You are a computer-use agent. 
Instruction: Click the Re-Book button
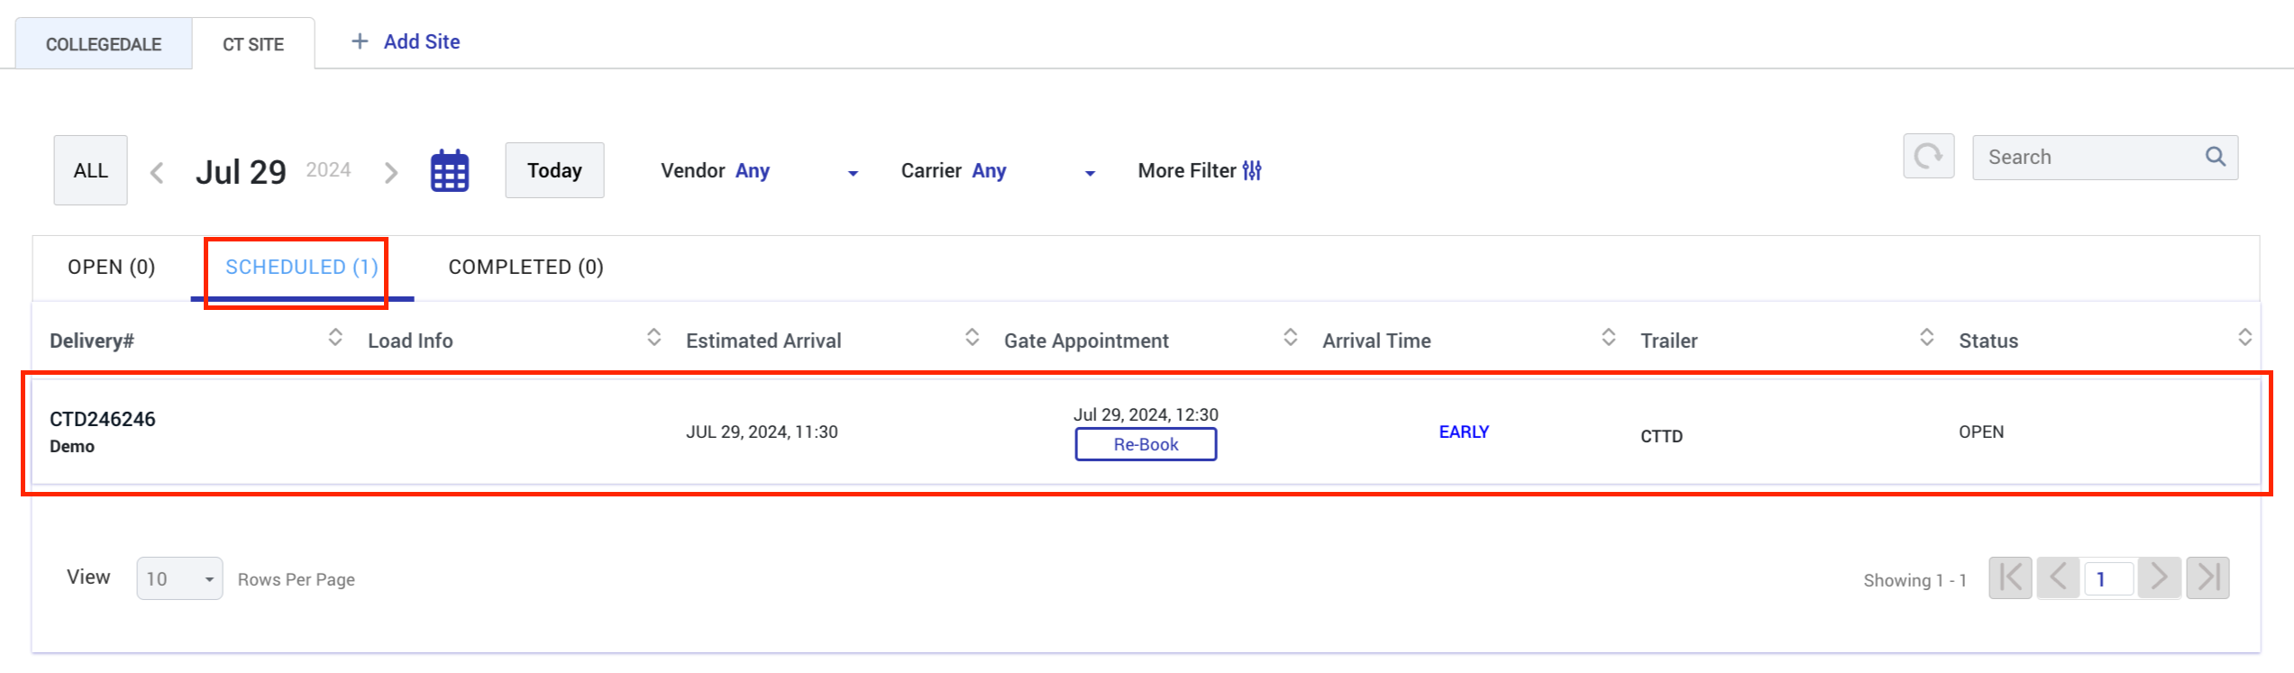tap(1146, 444)
